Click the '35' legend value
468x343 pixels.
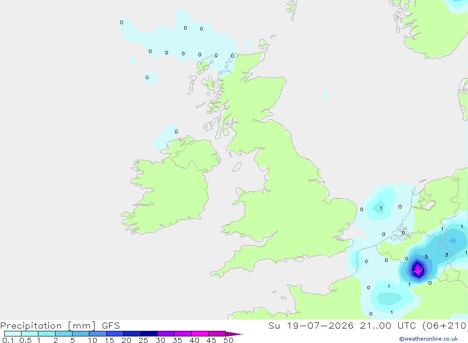pos(177,340)
